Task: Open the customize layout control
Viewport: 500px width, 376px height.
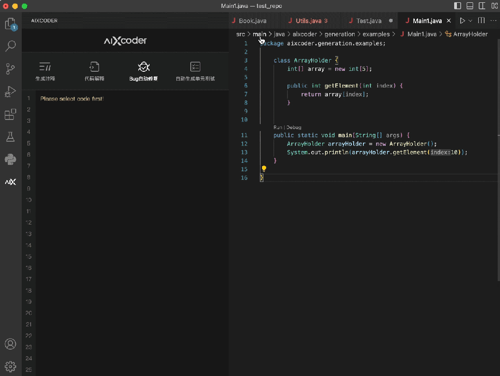Action: pyautogui.click(x=494, y=6)
